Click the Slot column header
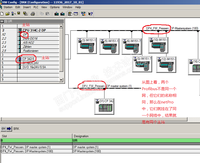Screen dimensions: 200x163 [x=36, y=136]
